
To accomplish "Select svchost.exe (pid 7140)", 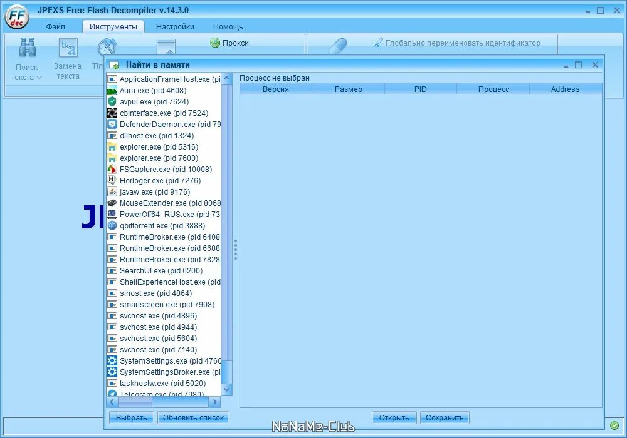I will (x=164, y=349).
